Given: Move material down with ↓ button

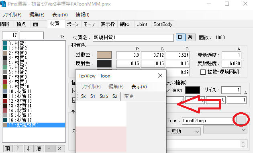Looking at the screenshot, I should (29, 149).
